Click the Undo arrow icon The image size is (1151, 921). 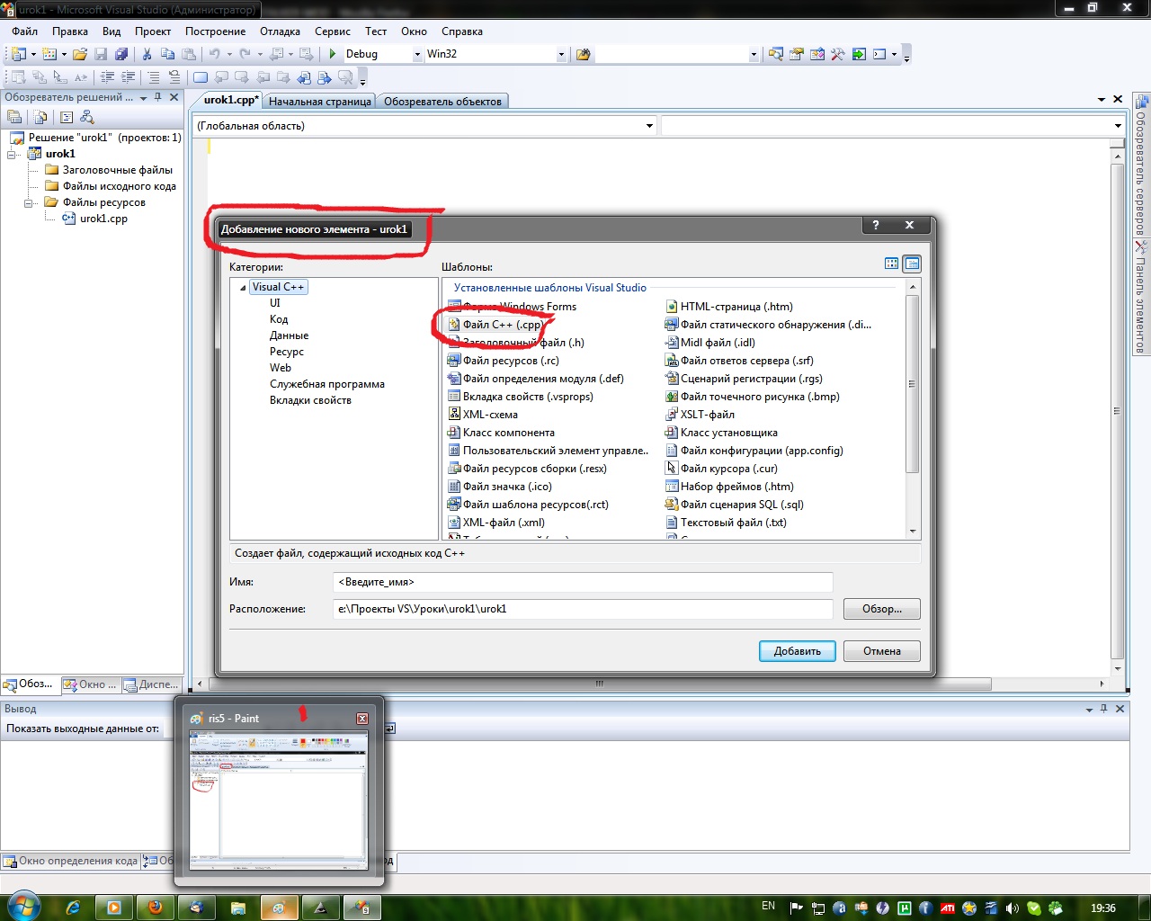(214, 54)
